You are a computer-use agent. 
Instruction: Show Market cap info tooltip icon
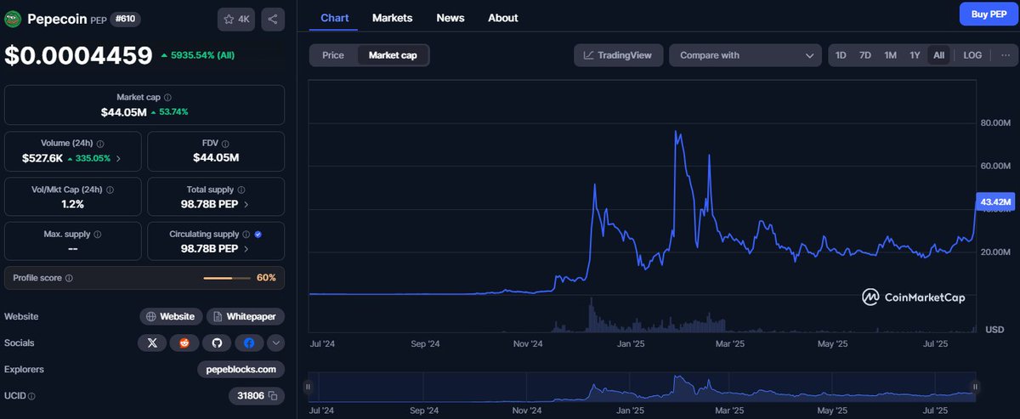coord(167,98)
